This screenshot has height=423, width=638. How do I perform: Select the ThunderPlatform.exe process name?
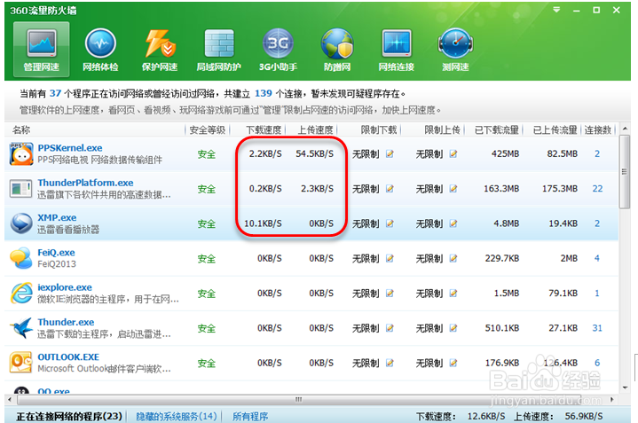coord(85,183)
